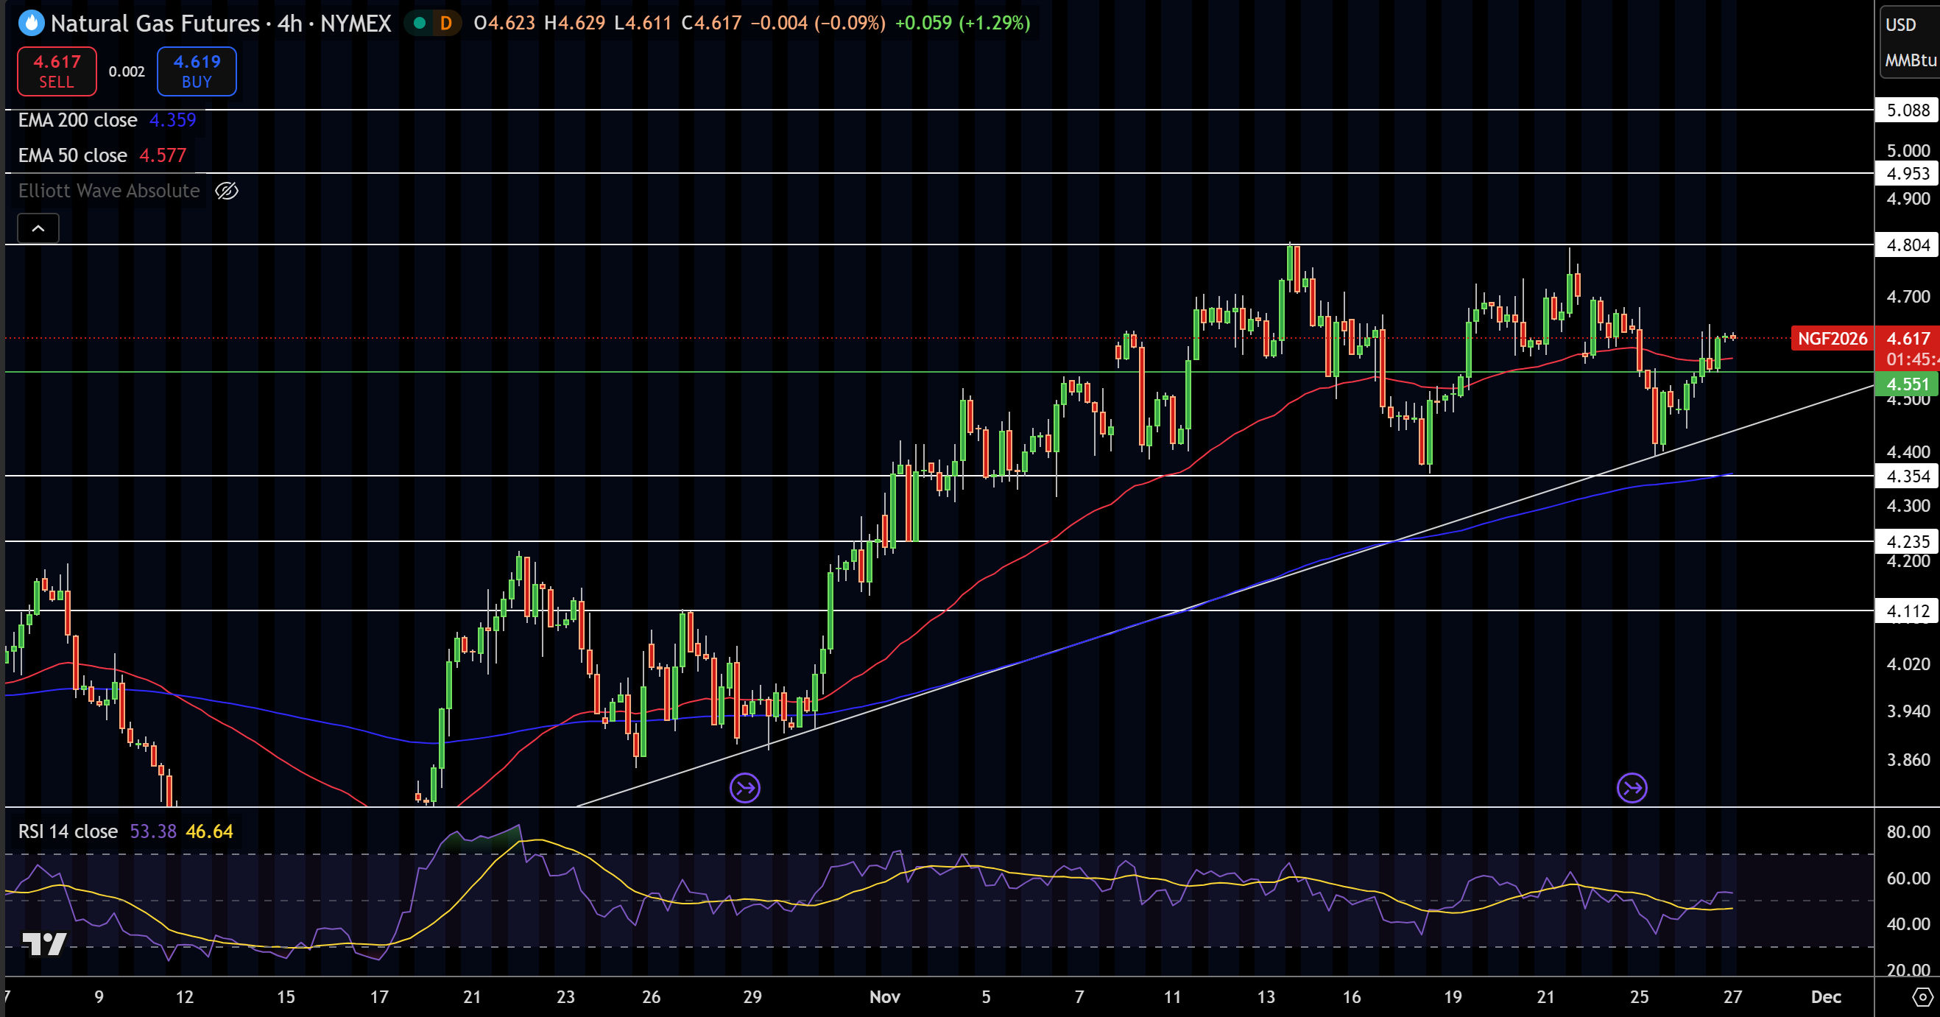Click the airplane event marker near October 29
This screenshot has width=1940, height=1017.
click(x=745, y=786)
